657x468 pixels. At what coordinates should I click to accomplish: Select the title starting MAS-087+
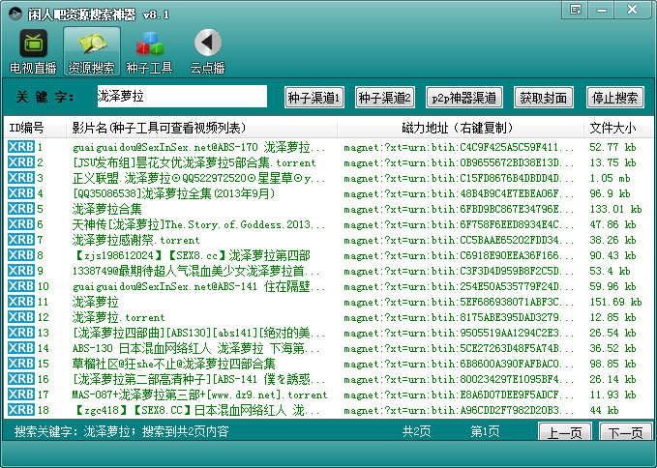(x=199, y=395)
